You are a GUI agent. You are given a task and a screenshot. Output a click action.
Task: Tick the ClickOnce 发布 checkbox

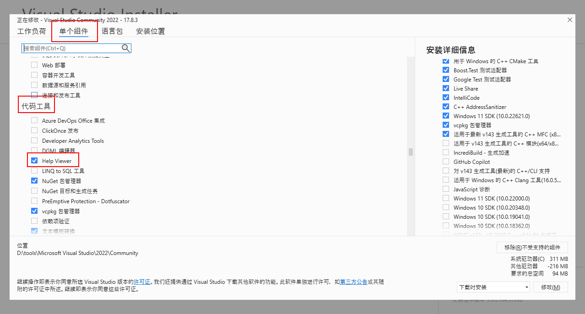click(34, 130)
